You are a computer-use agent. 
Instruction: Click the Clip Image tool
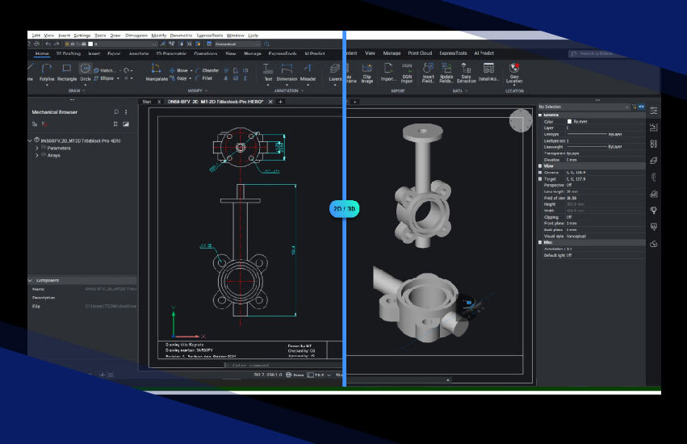pos(367,73)
